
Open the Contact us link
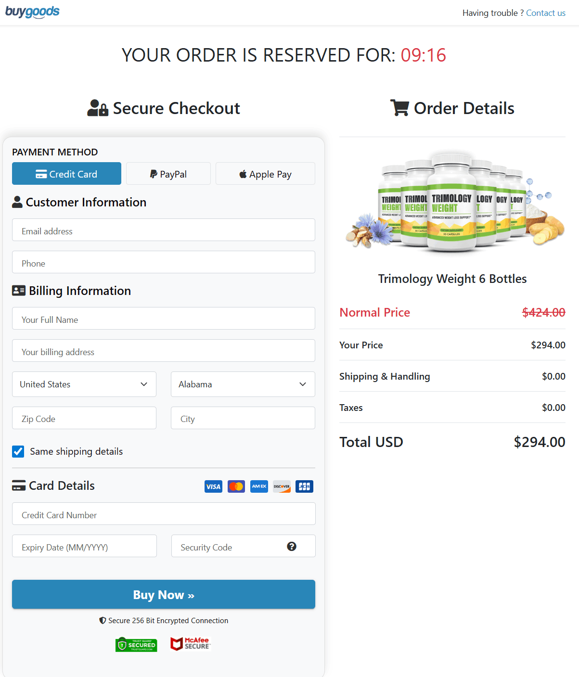click(x=545, y=13)
